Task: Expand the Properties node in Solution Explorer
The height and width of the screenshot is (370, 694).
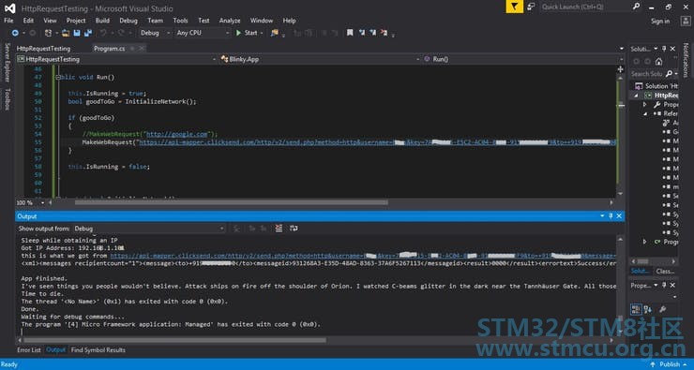Action: pos(644,104)
